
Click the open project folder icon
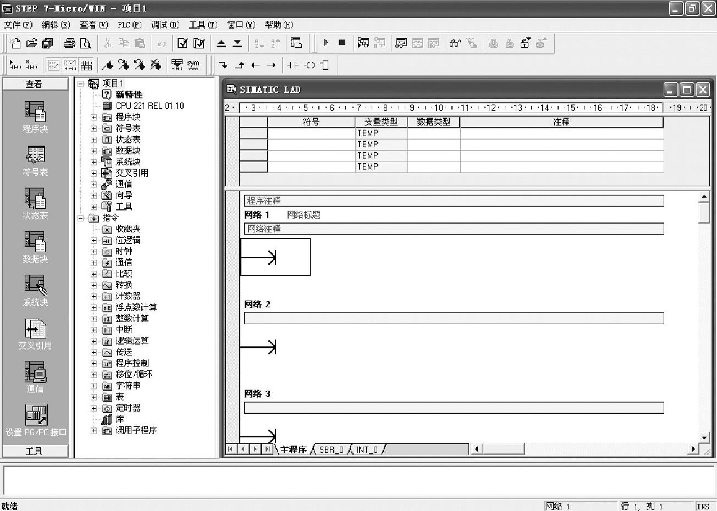point(31,43)
